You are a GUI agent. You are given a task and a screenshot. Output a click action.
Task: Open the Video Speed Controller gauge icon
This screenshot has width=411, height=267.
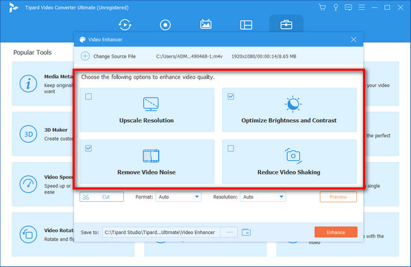point(28,185)
